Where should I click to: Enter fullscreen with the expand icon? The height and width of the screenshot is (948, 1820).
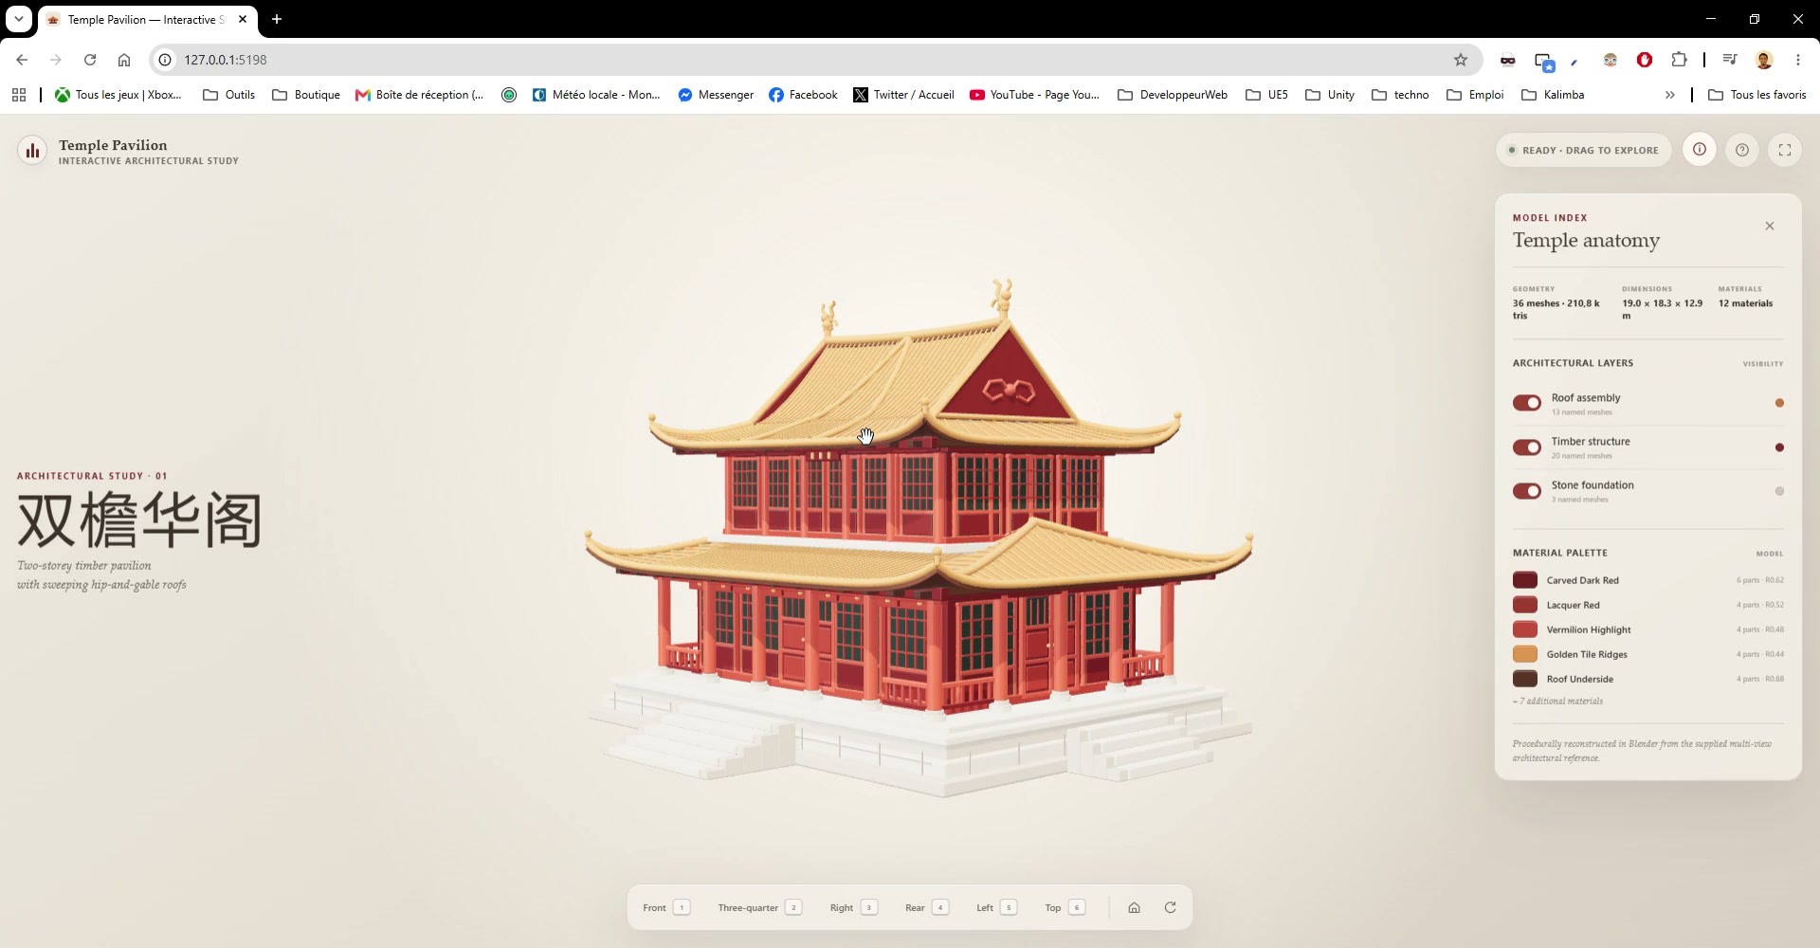pos(1785,150)
